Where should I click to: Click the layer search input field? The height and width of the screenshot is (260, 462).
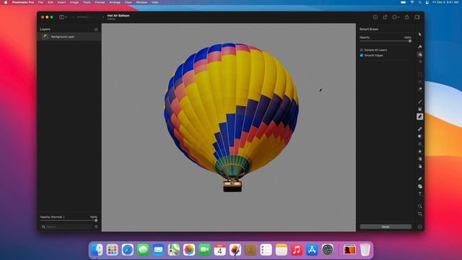(x=67, y=227)
